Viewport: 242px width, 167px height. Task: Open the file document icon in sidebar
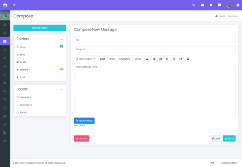5,133
